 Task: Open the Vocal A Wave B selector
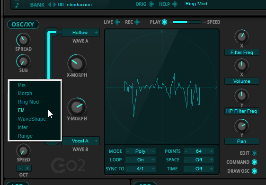80,141
